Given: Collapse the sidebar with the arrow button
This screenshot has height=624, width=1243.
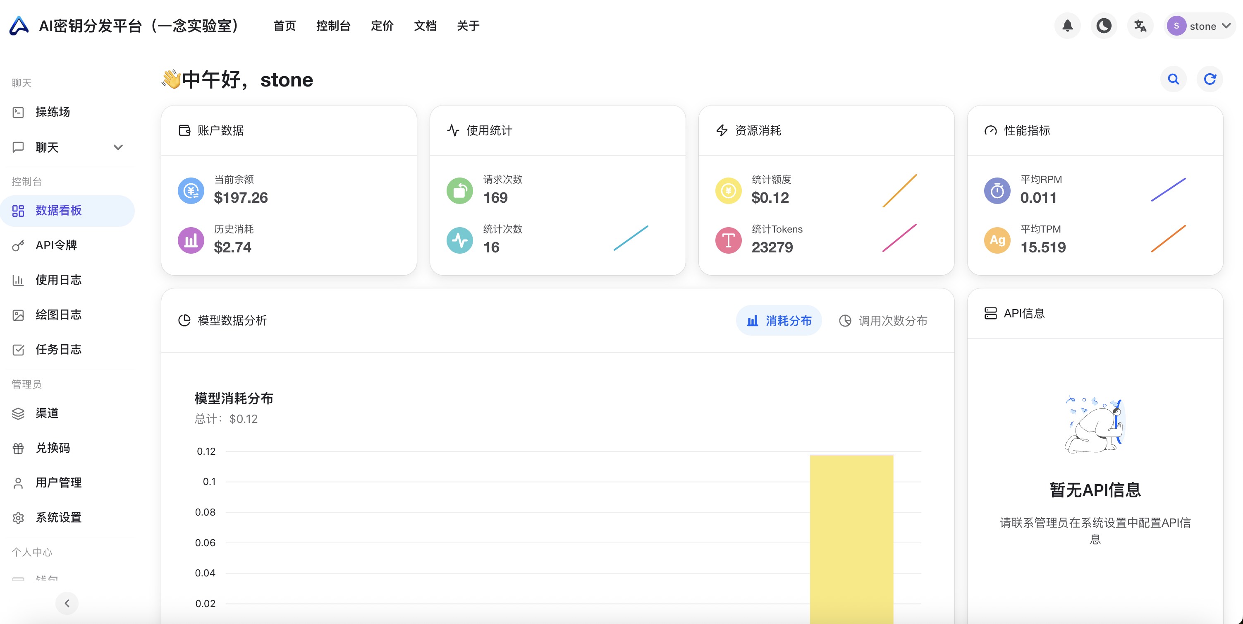Looking at the screenshot, I should 67,603.
